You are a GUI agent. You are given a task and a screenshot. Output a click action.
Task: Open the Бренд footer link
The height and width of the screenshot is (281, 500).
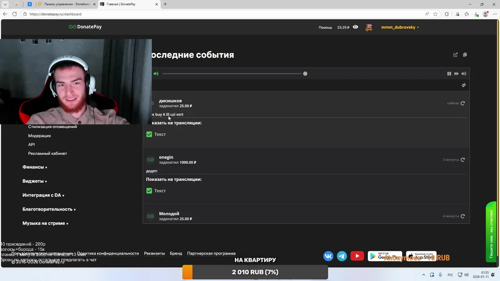[176, 253]
